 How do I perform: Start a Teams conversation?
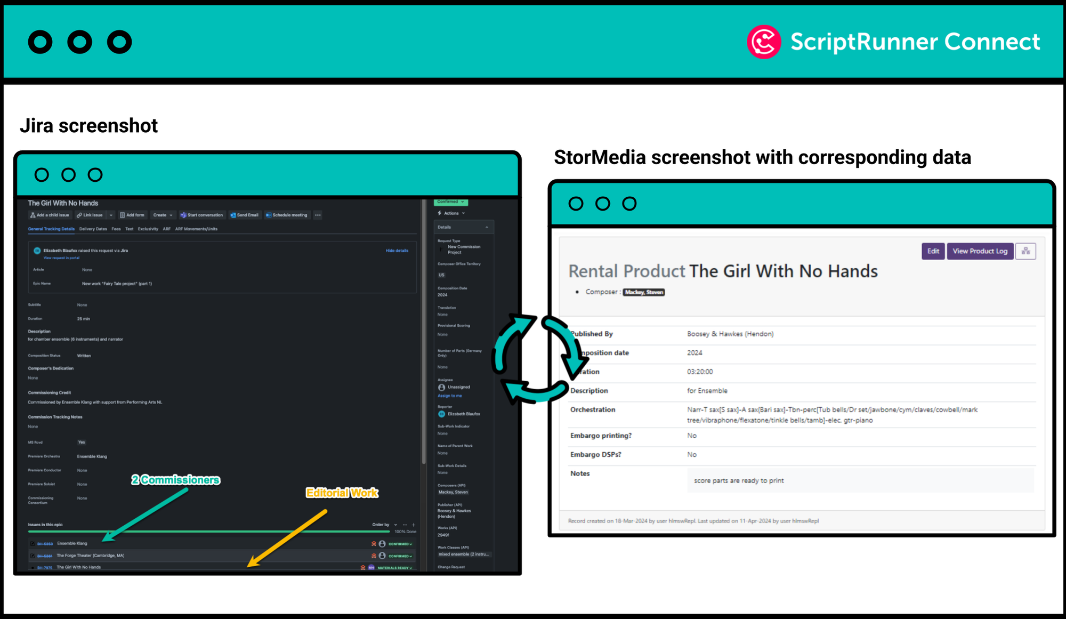tap(183, 215)
